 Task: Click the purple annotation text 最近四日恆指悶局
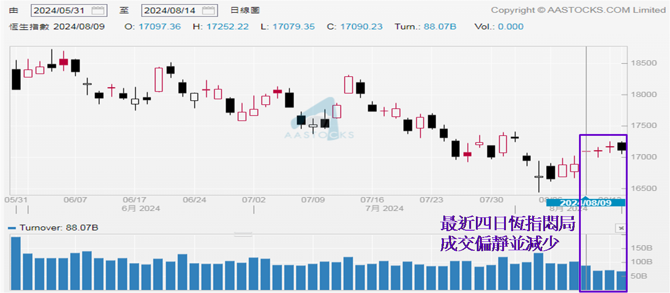[x=507, y=224]
